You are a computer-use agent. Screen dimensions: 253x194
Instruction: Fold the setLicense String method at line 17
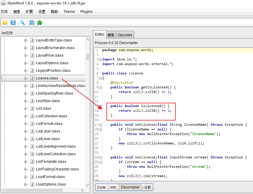point(100,125)
